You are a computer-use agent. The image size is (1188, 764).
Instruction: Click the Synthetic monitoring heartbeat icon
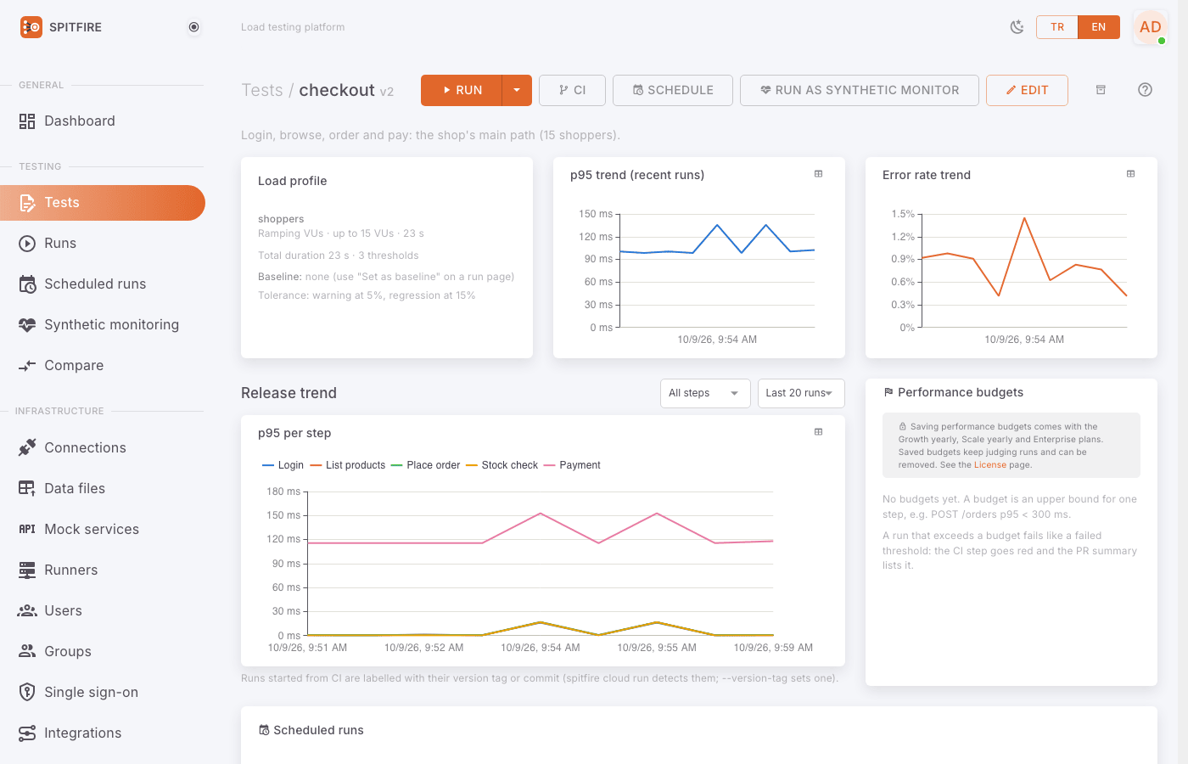(27, 325)
